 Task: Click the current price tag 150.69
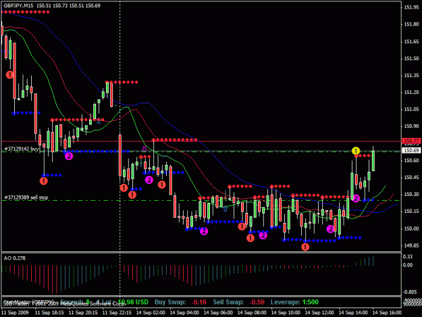click(x=411, y=150)
